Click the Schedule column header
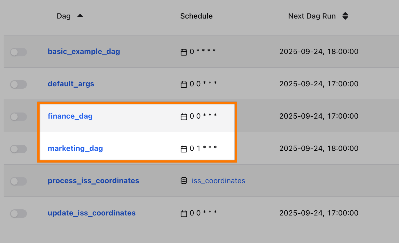 pos(196,16)
